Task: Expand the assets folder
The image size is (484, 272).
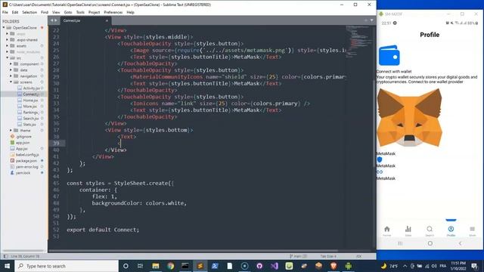Action: 7,45
